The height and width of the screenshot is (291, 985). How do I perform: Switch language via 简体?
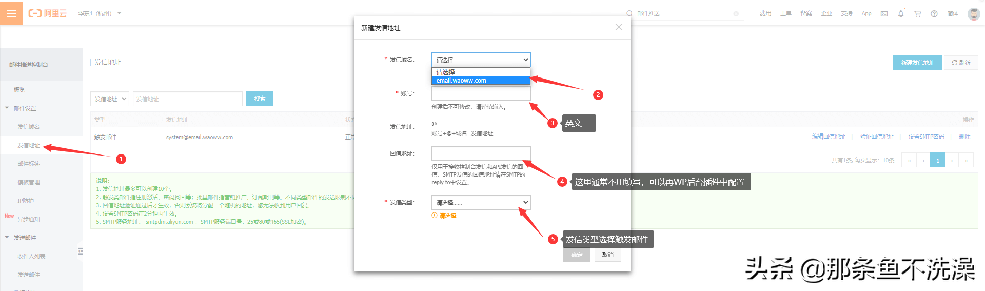[953, 13]
